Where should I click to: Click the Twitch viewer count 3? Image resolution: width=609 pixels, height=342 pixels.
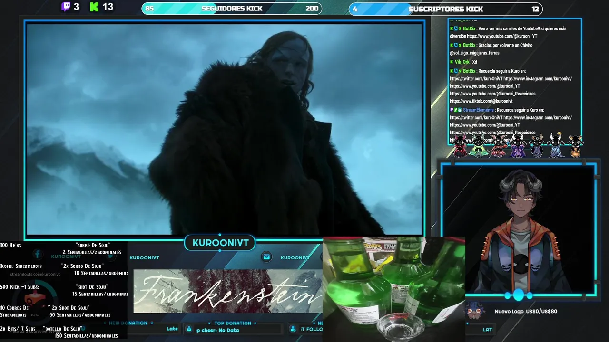(76, 7)
